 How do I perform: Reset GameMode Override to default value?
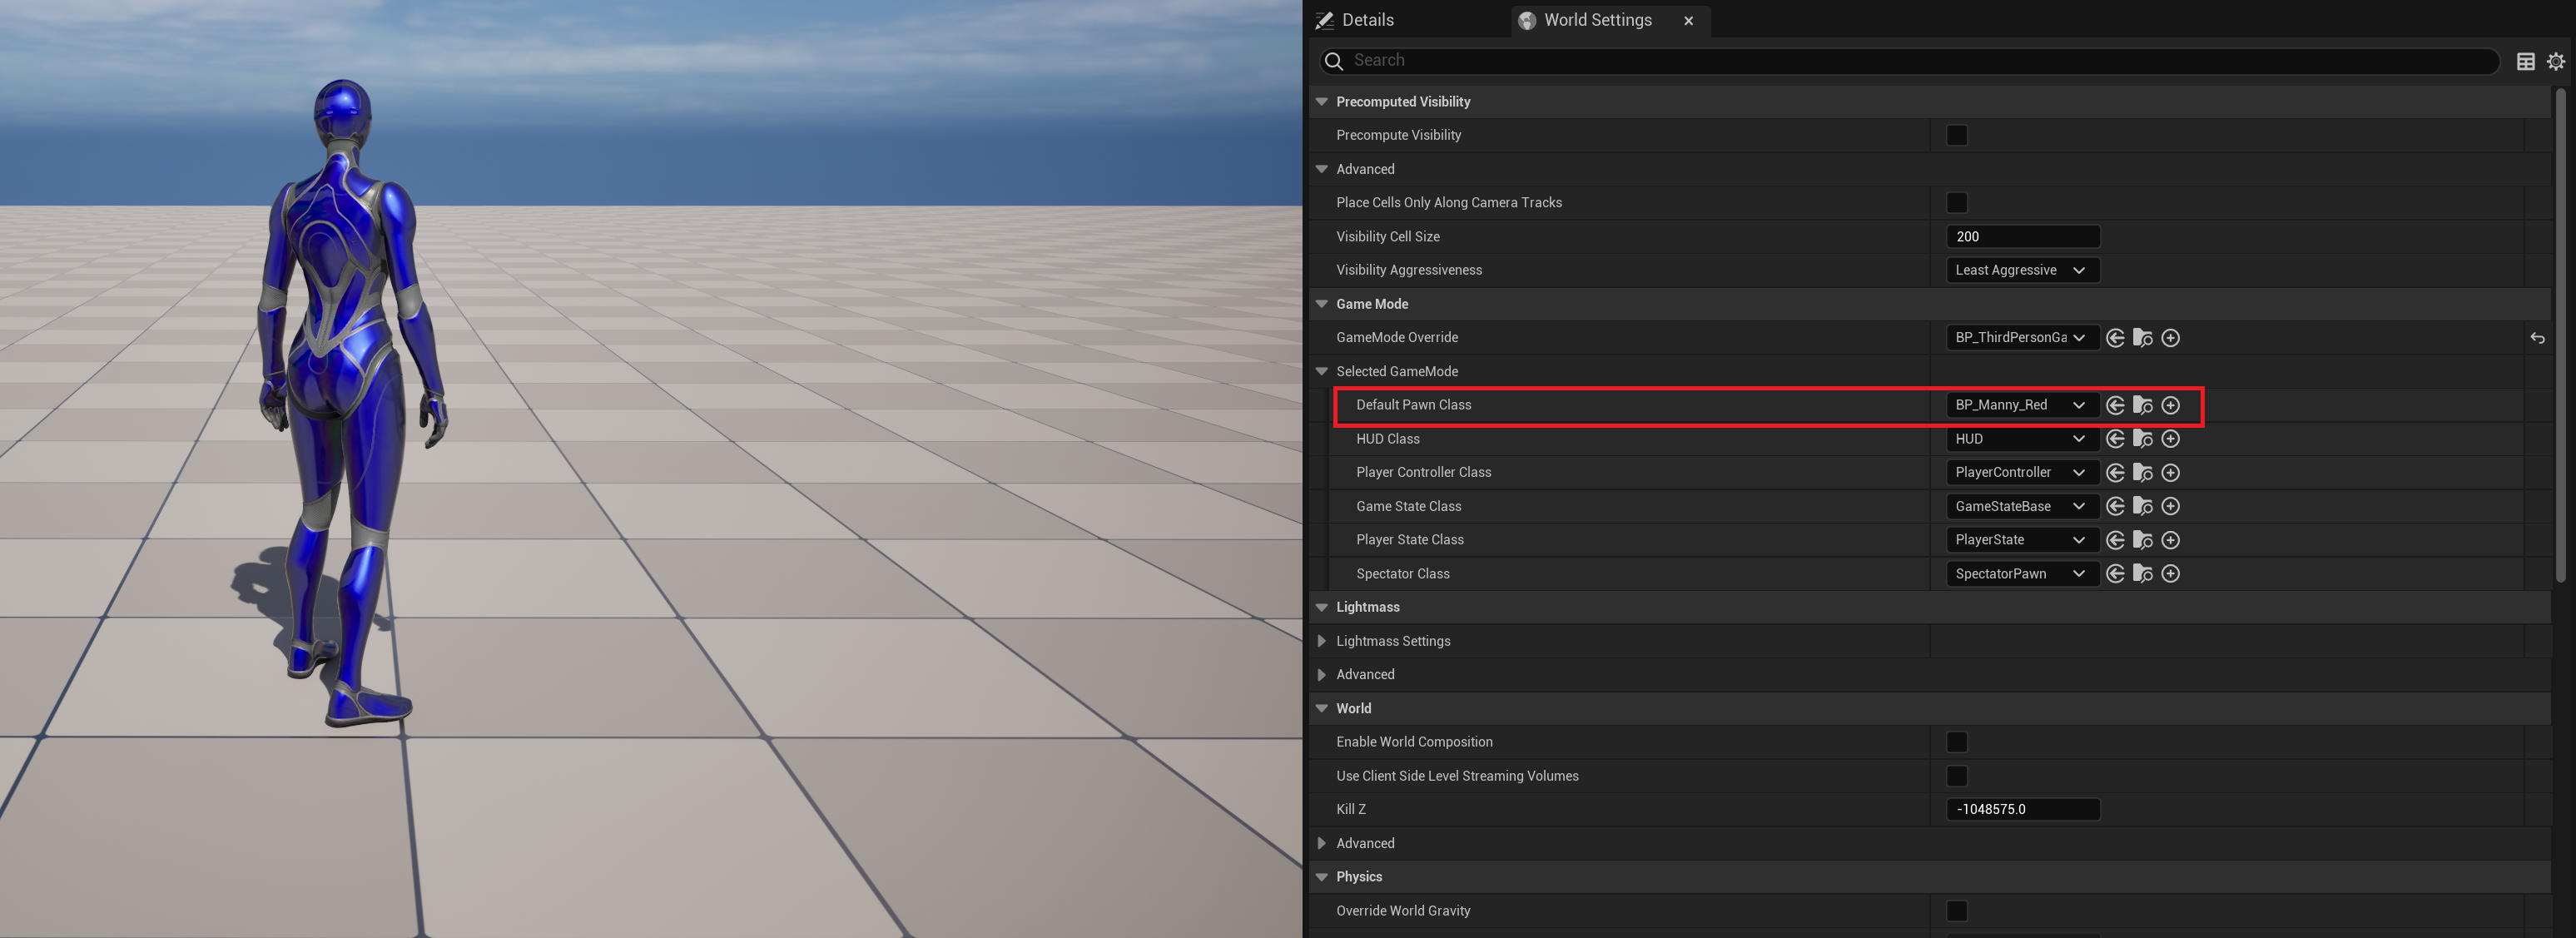[2537, 338]
